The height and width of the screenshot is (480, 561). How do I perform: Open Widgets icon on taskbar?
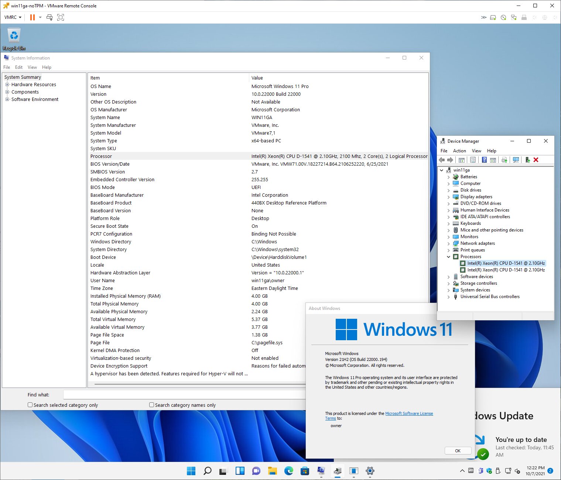point(240,471)
